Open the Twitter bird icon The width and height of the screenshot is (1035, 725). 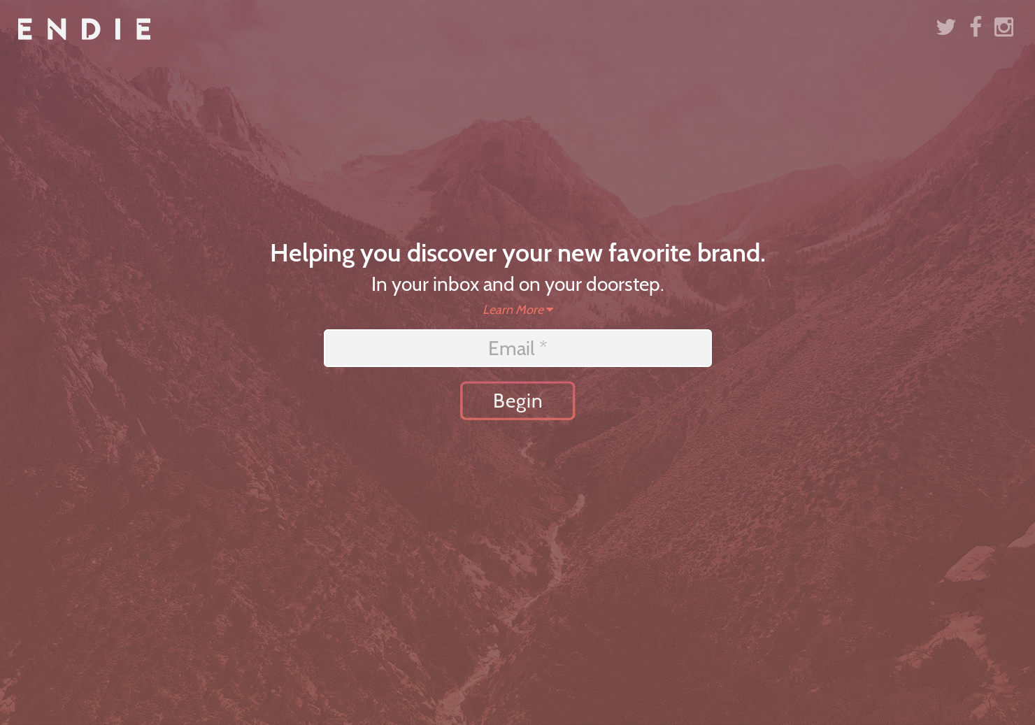click(x=945, y=27)
